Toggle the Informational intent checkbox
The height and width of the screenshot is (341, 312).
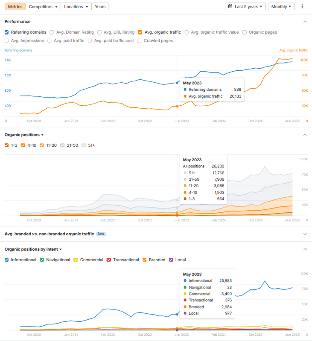(x=7, y=260)
